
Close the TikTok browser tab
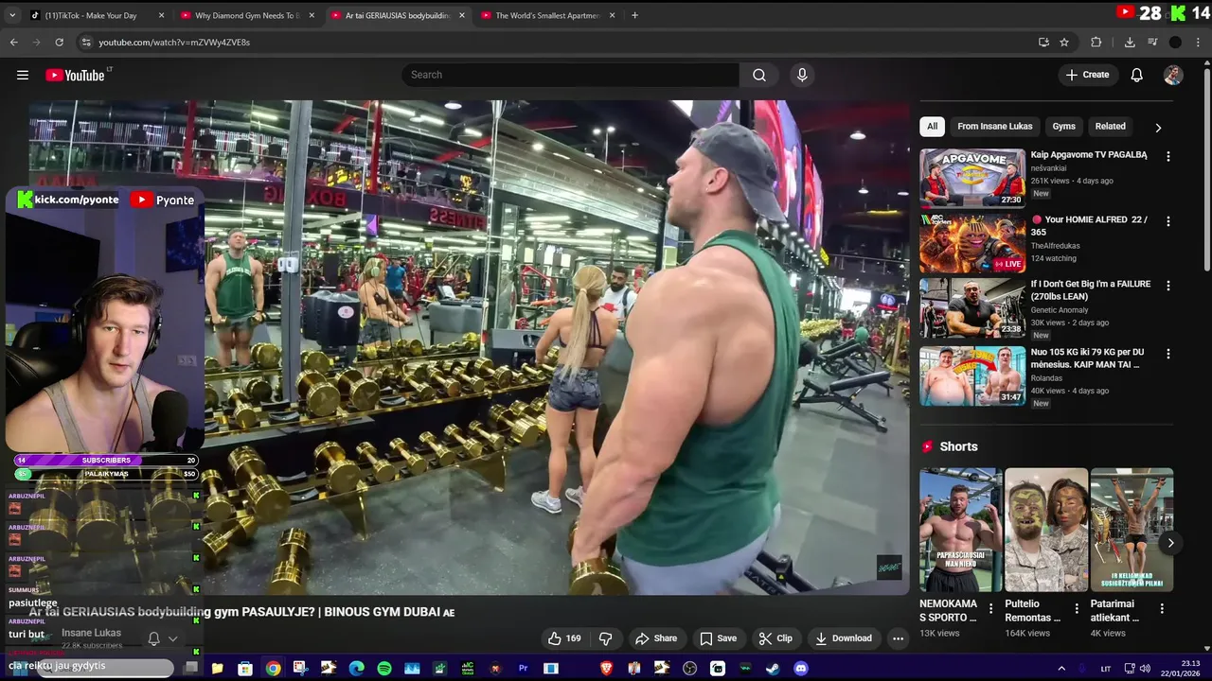click(x=161, y=15)
